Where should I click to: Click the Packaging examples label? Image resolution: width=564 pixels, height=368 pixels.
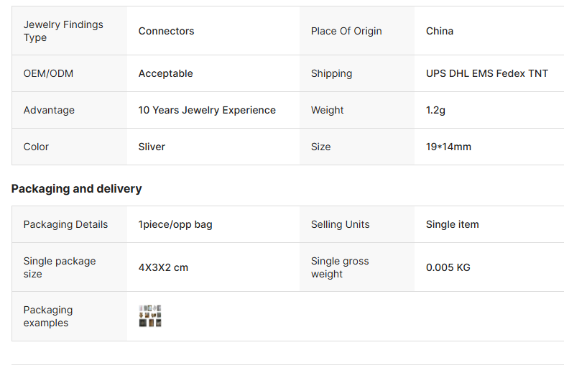(x=47, y=316)
